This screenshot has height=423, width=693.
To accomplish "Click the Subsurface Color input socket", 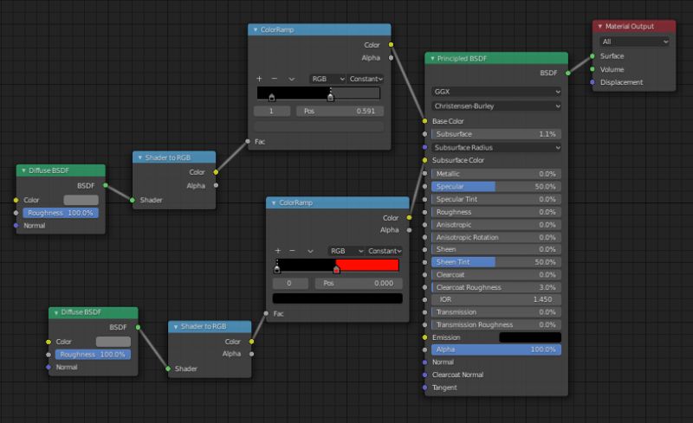I will pos(424,160).
